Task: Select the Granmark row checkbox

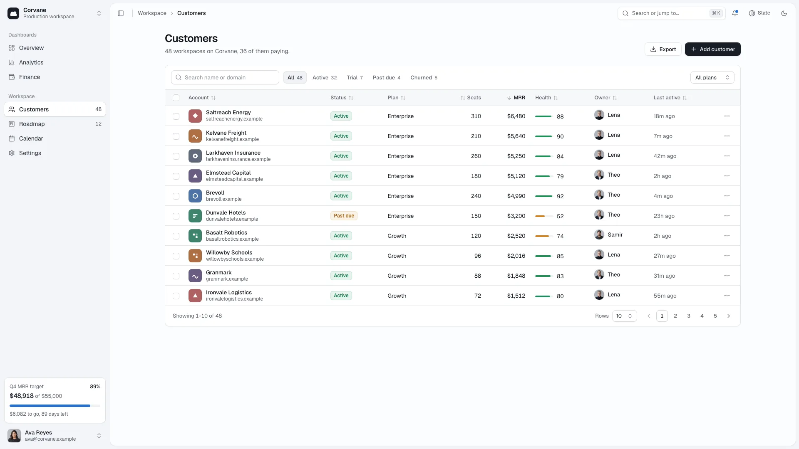Action: tap(176, 276)
